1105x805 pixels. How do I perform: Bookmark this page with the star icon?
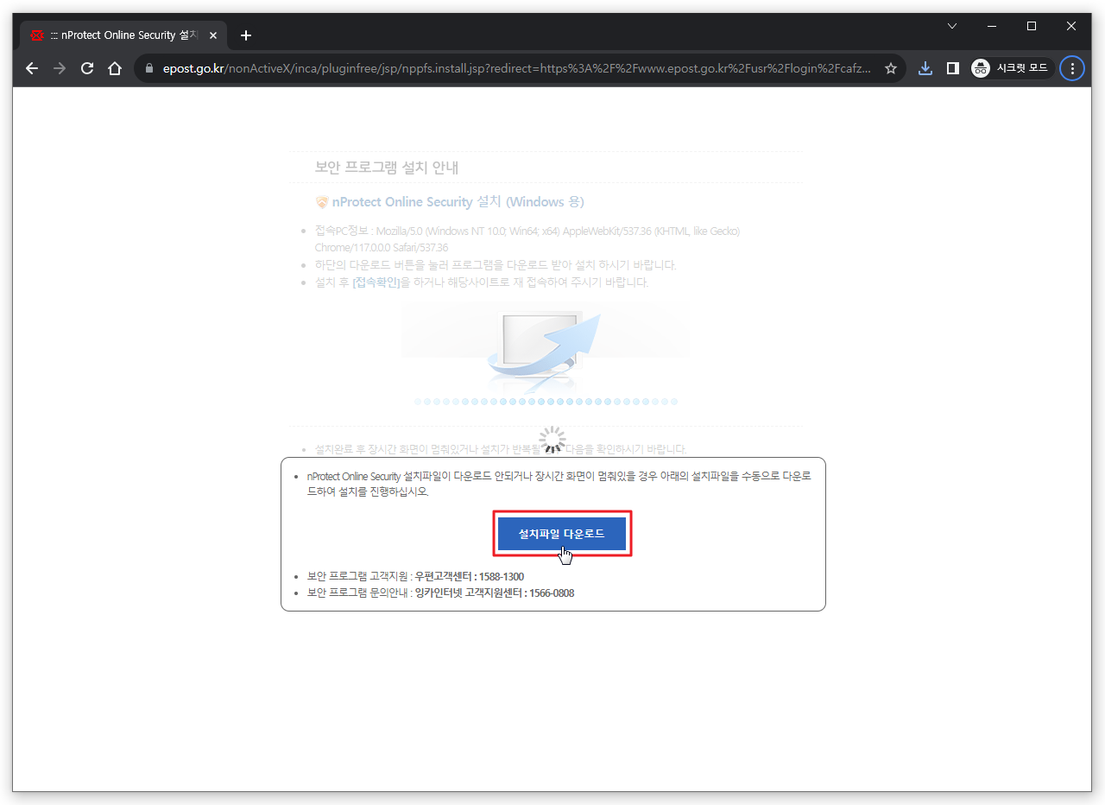tap(891, 68)
